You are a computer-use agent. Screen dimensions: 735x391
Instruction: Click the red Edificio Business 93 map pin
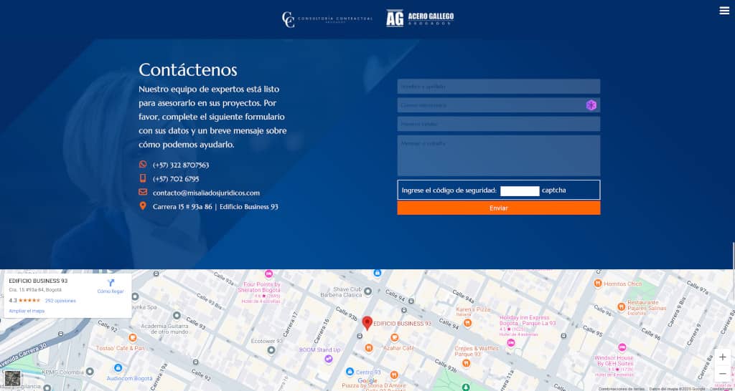367,323
